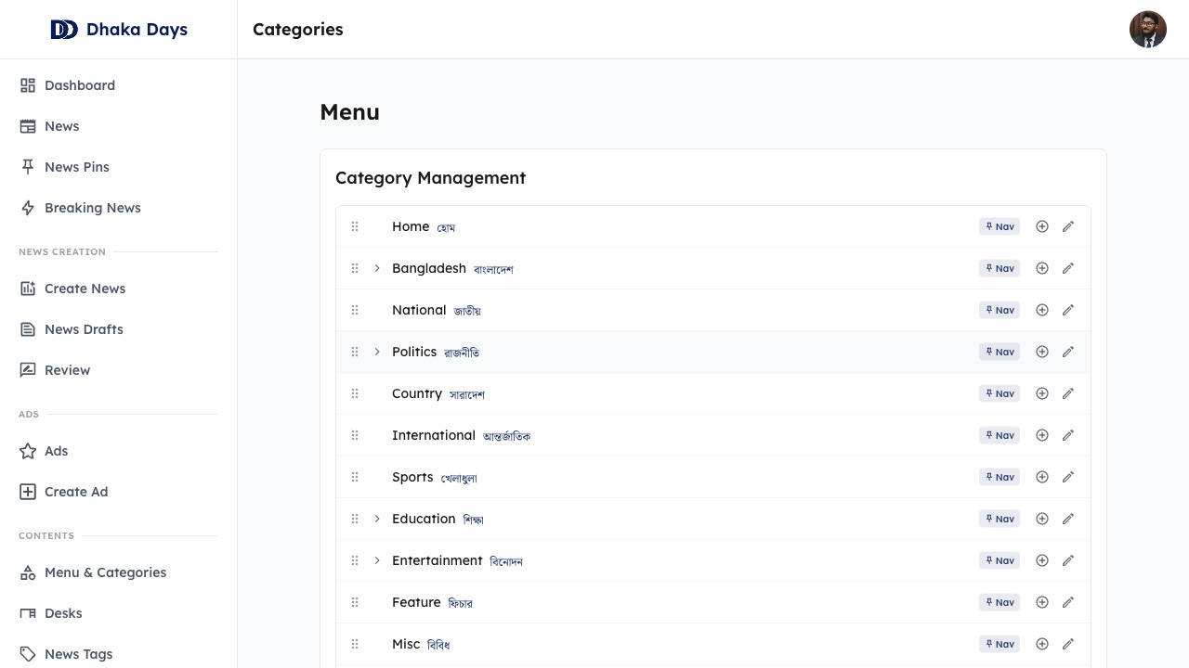Click drag handle of Sports row
This screenshot has height=668, width=1189.
pos(355,477)
